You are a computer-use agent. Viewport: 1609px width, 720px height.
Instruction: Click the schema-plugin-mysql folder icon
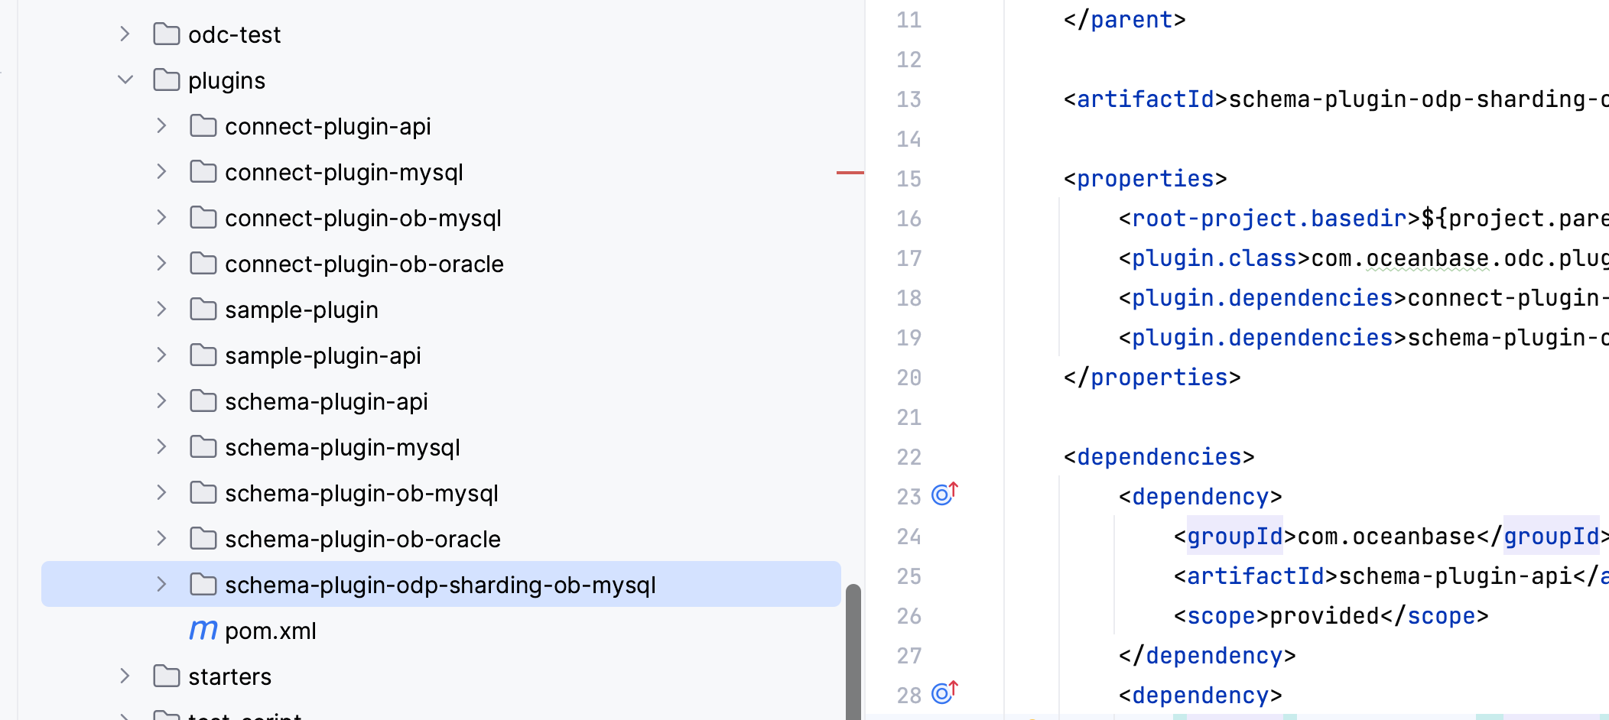(x=203, y=447)
